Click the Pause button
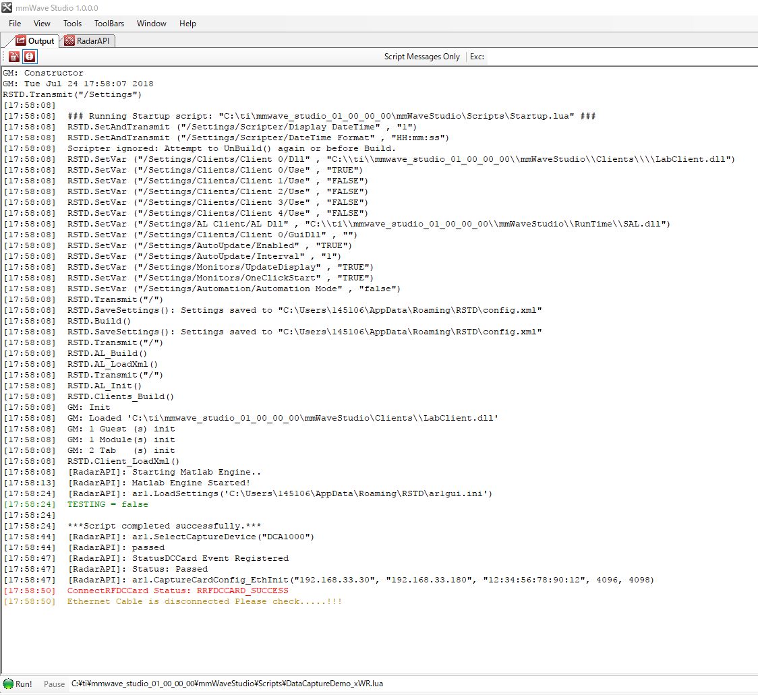The image size is (758, 695). (x=54, y=684)
